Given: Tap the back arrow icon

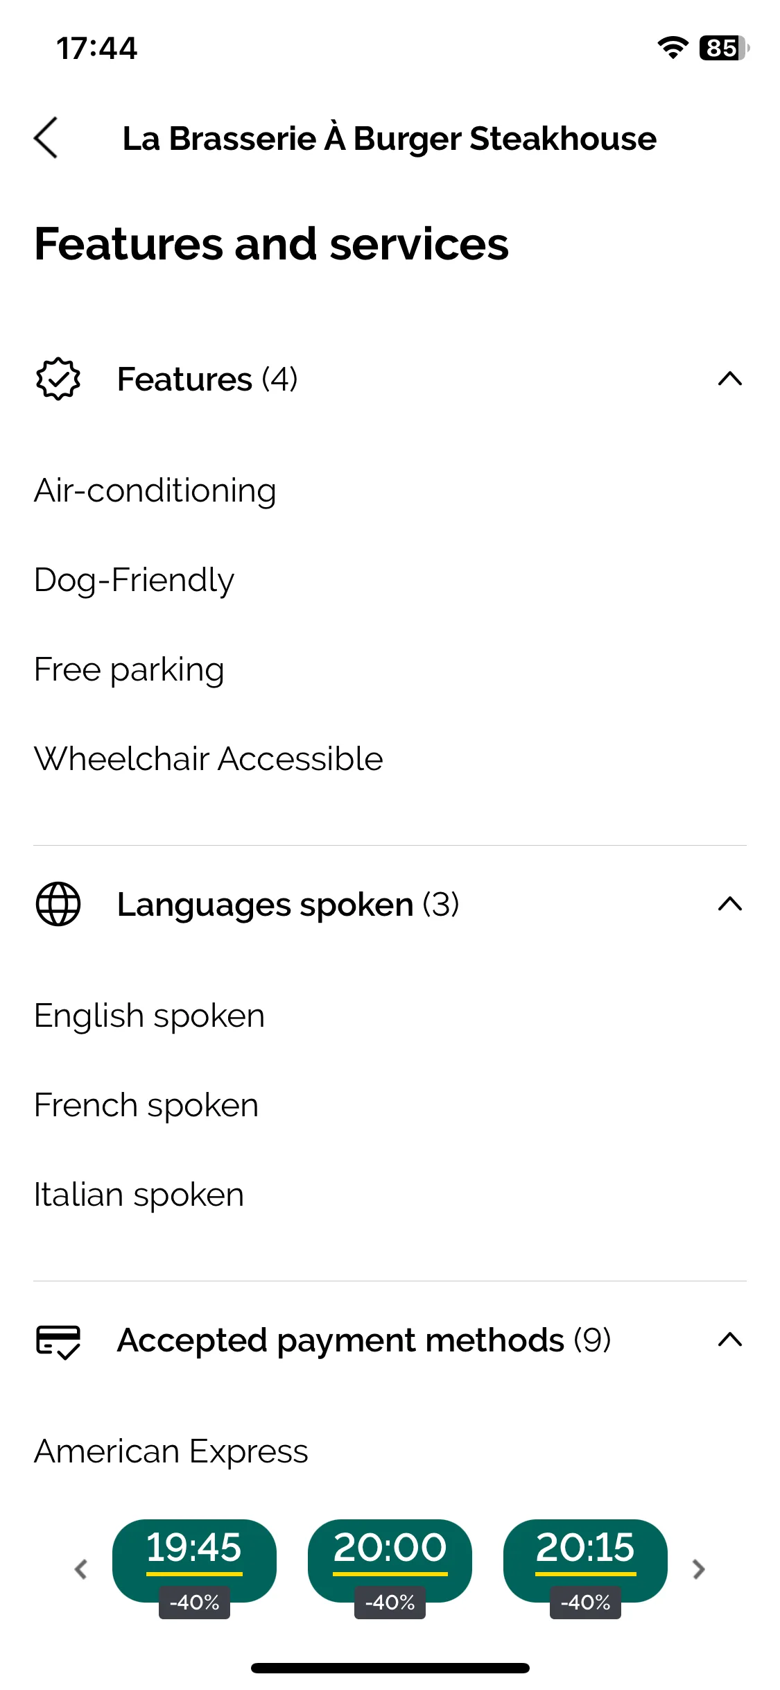Looking at the screenshot, I should tap(46, 137).
